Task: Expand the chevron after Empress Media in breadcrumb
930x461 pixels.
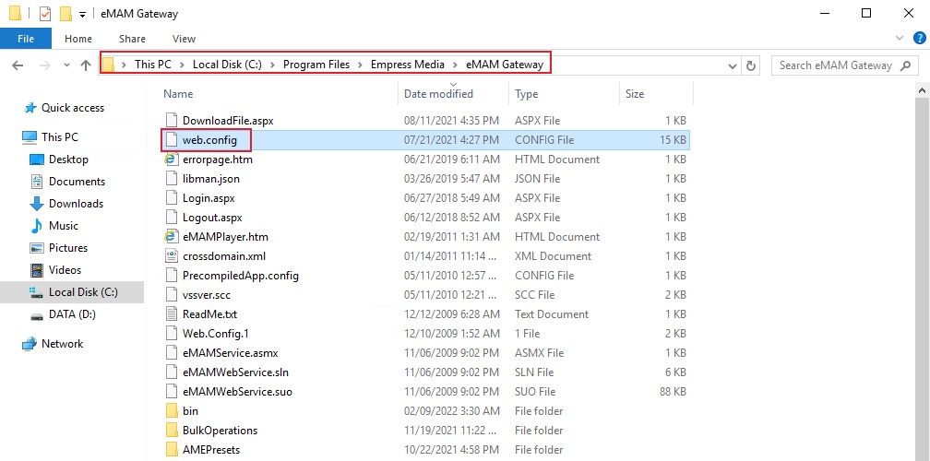Action: (456, 65)
